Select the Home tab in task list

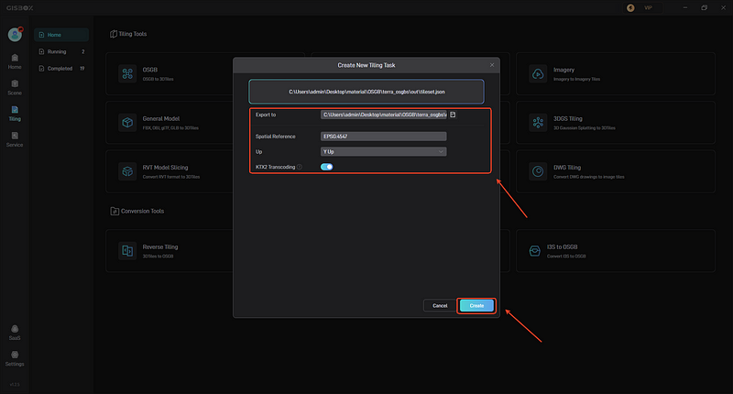click(x=61, y=35)
